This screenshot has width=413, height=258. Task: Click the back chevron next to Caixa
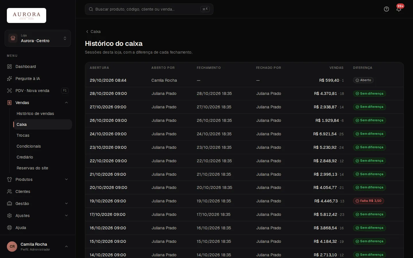(x=87, y=32)
